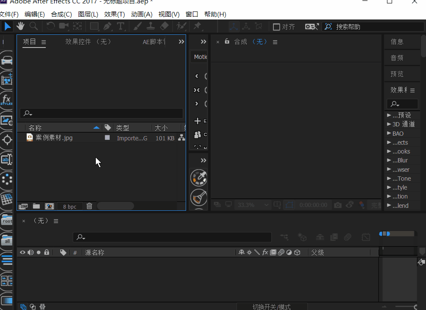Expand the ...lend effects category
This screenshot has height=310, width=426.
[x=389, y=205]
